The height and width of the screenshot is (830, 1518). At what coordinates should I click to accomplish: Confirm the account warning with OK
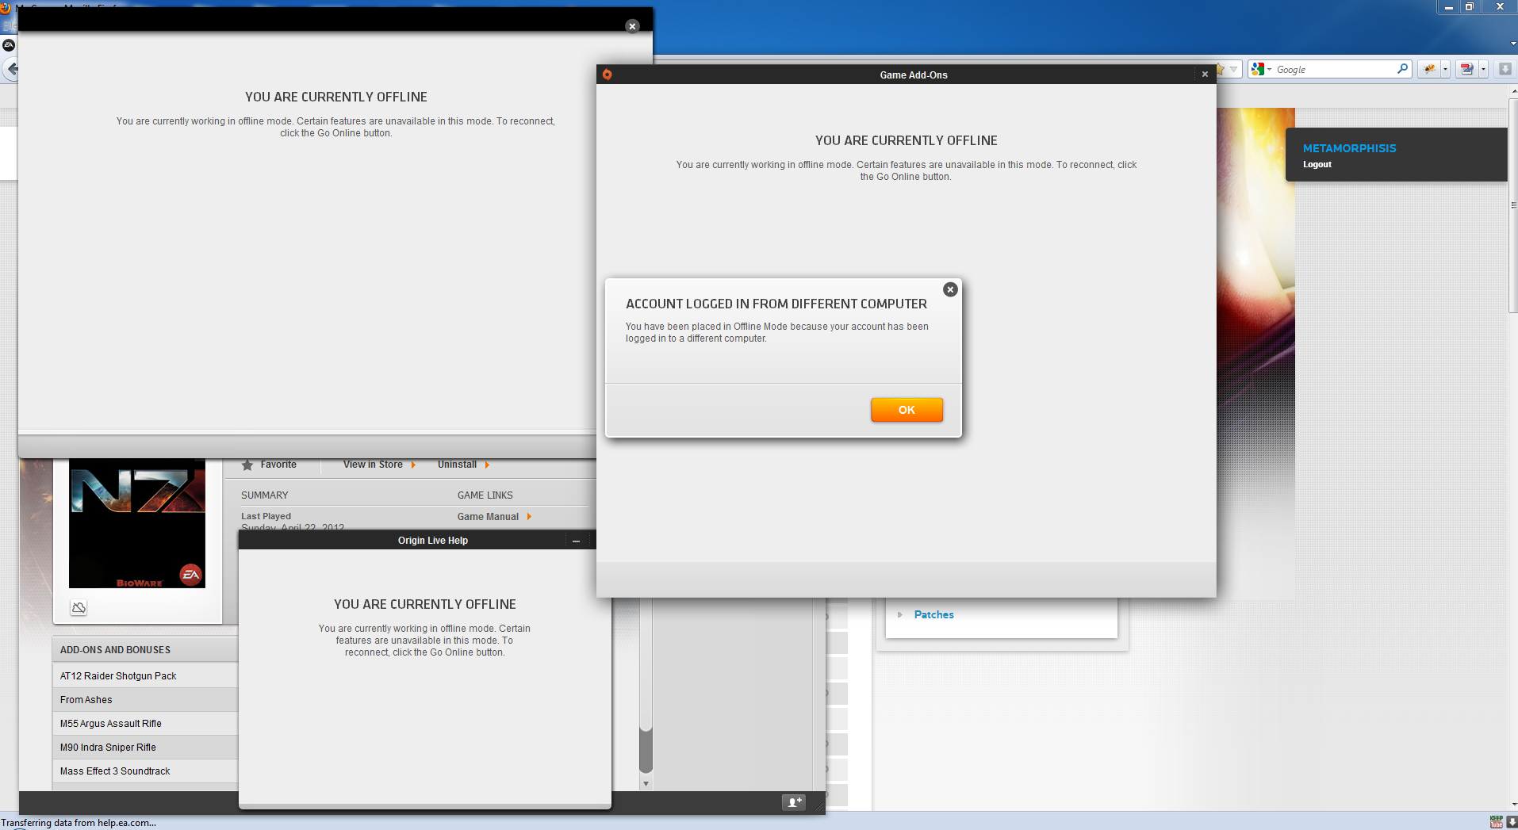tap(907, 410)
